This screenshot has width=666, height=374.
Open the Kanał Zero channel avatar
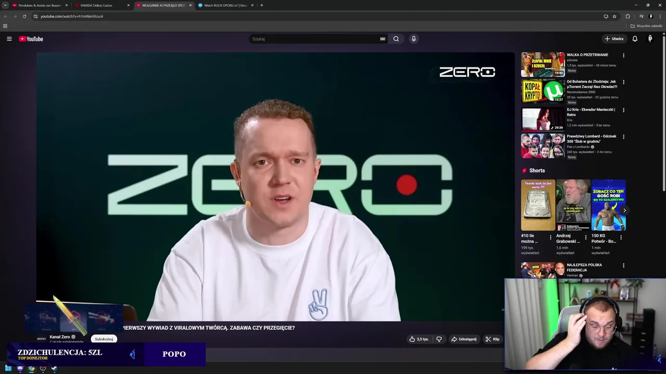tap(41, 339)
